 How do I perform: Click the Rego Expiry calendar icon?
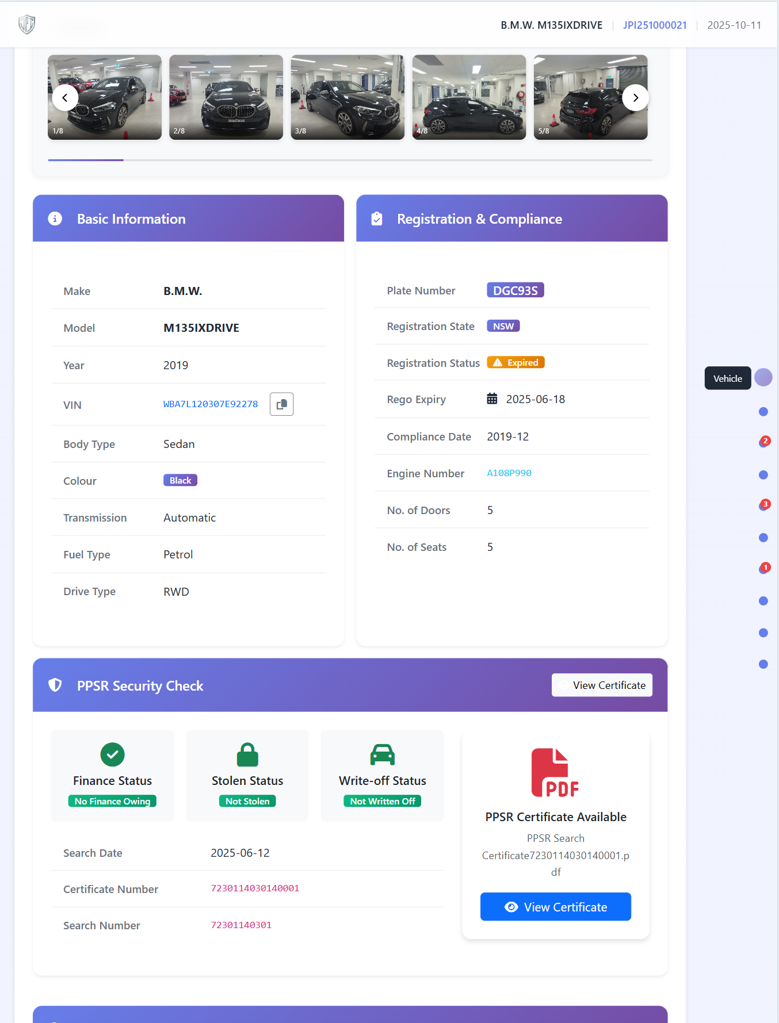click(x=492, y=399)
